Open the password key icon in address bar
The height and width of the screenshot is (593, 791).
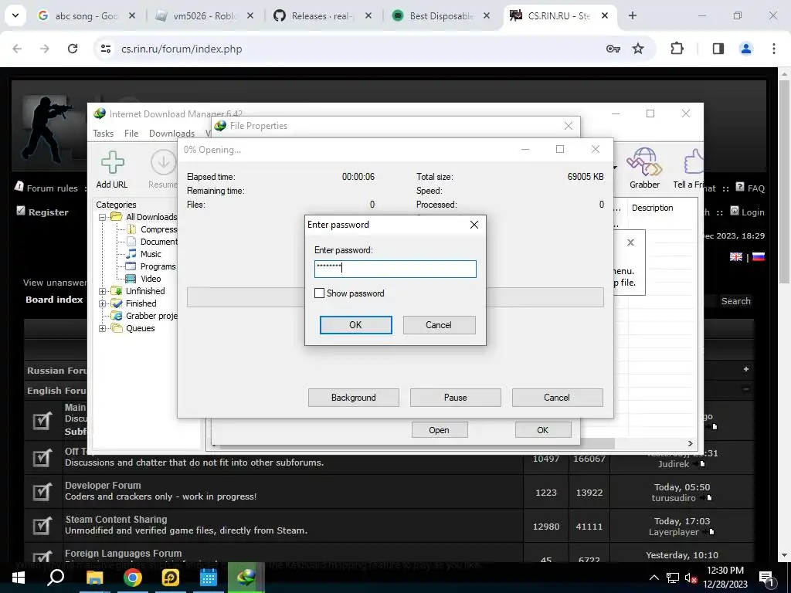tap(613, 49)
